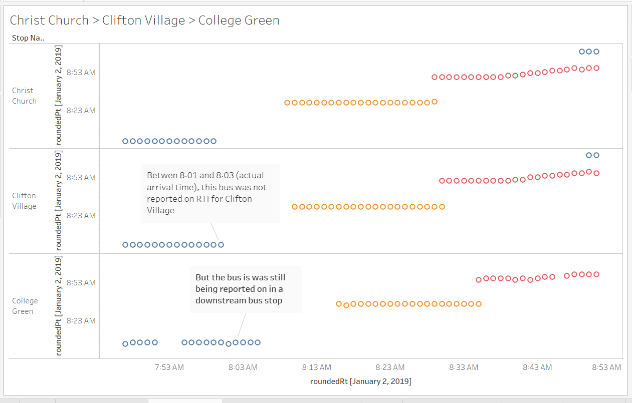Screen dimensions: 632x403
Task: Click the 7:53 AM label on the horizontal axis
Action: (169, 367)
